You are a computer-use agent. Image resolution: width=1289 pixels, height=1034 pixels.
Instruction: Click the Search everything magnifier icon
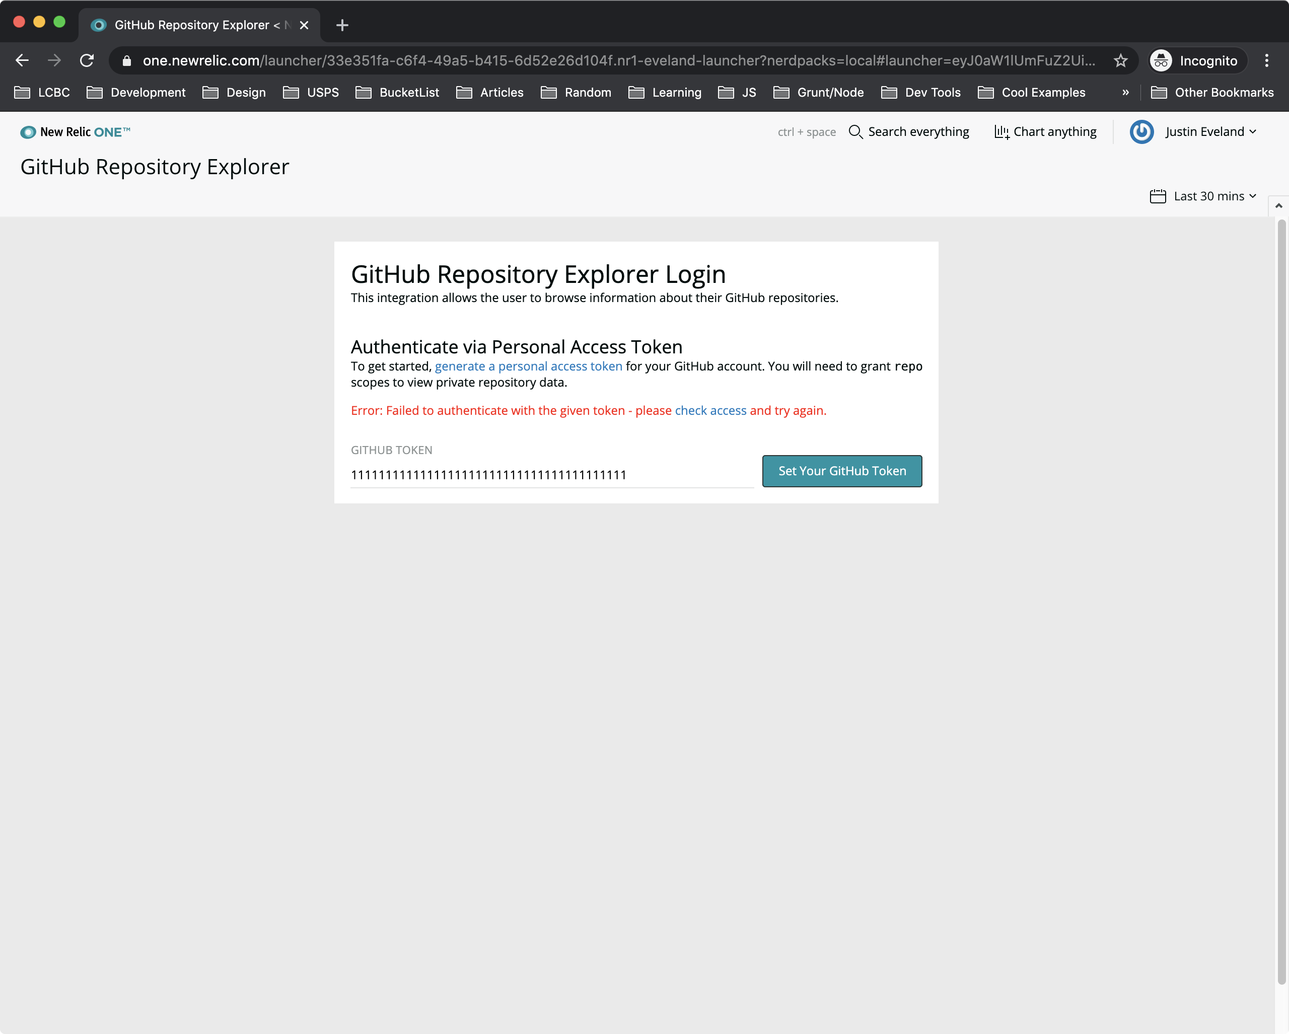pos(855,132)
